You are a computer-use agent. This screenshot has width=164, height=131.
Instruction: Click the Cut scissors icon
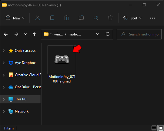coord(38,18)
